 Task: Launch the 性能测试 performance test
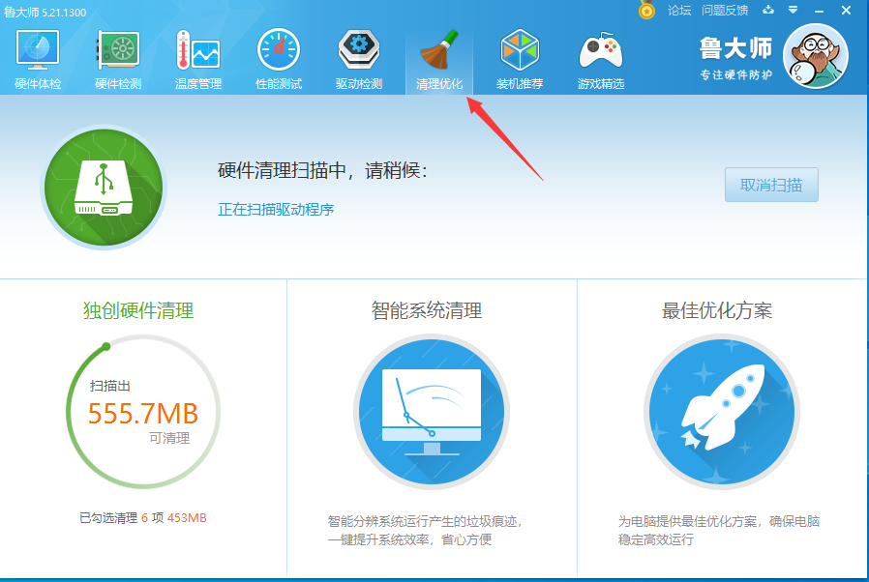tap(277, 56)
